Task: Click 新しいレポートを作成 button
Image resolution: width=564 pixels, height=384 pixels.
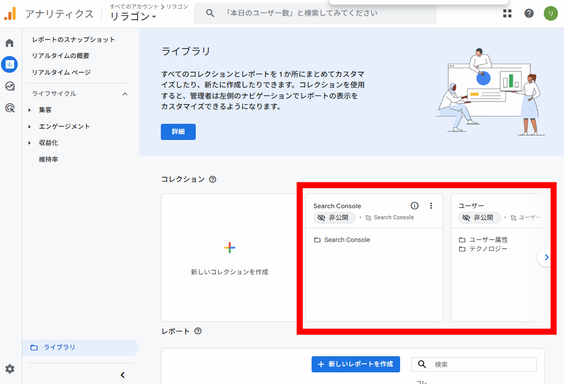Action: (356, 364)
